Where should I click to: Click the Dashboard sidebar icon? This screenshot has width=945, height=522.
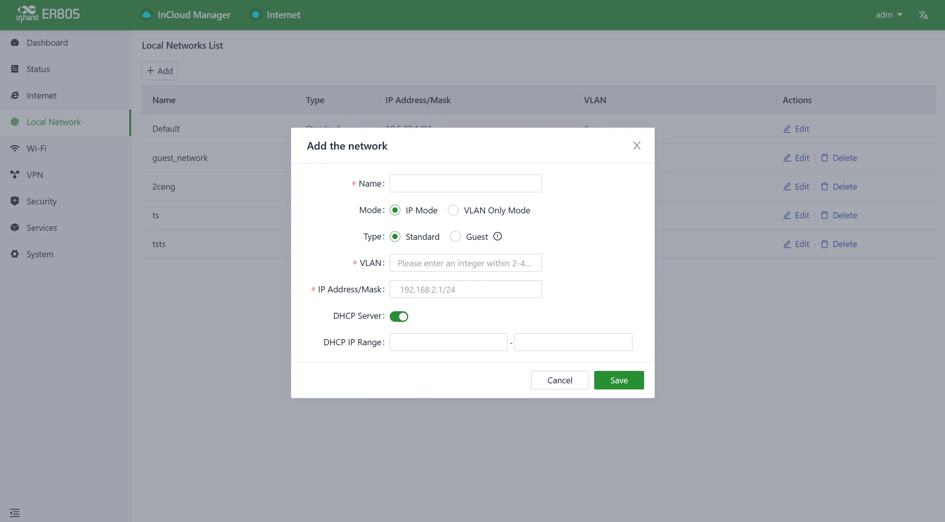[x=15, y=43]
